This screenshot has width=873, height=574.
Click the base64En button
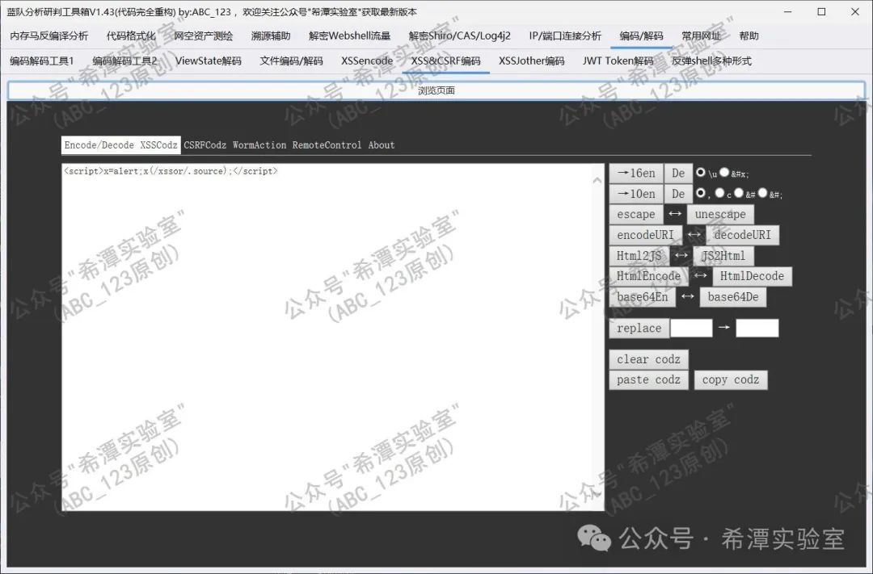coord(643,297)
